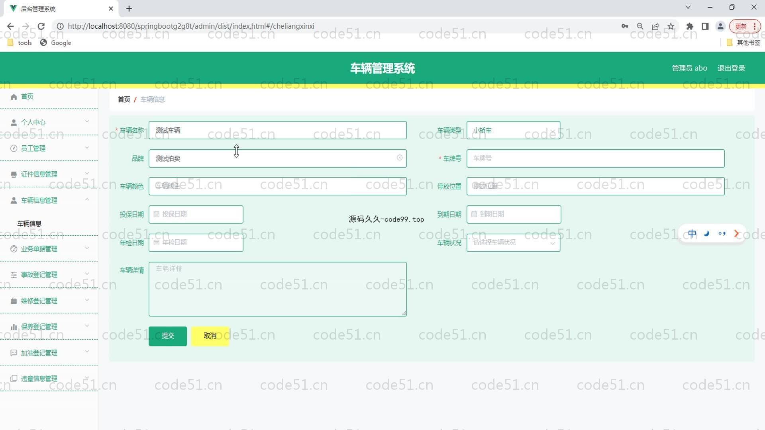Click the copy icon beside 违章信息管理
Viewport: 765px width, 430px height.
14,379
